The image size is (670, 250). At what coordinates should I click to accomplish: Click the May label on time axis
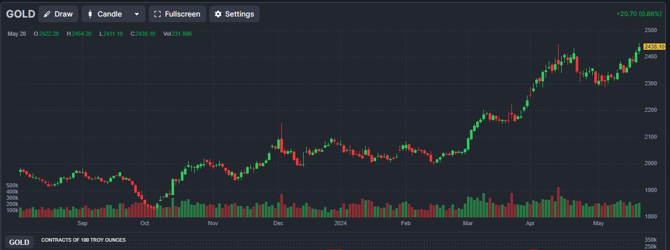tap(598, 224)
